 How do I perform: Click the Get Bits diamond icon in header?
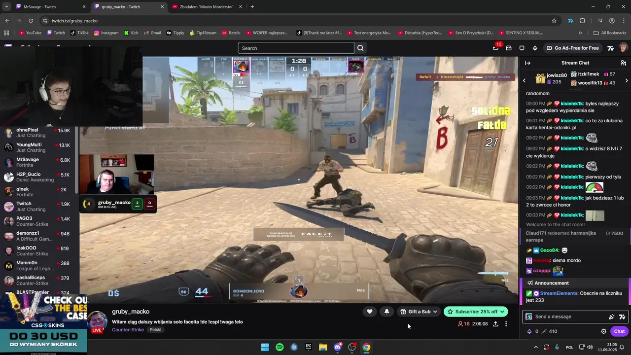click(x=535, y=48)
